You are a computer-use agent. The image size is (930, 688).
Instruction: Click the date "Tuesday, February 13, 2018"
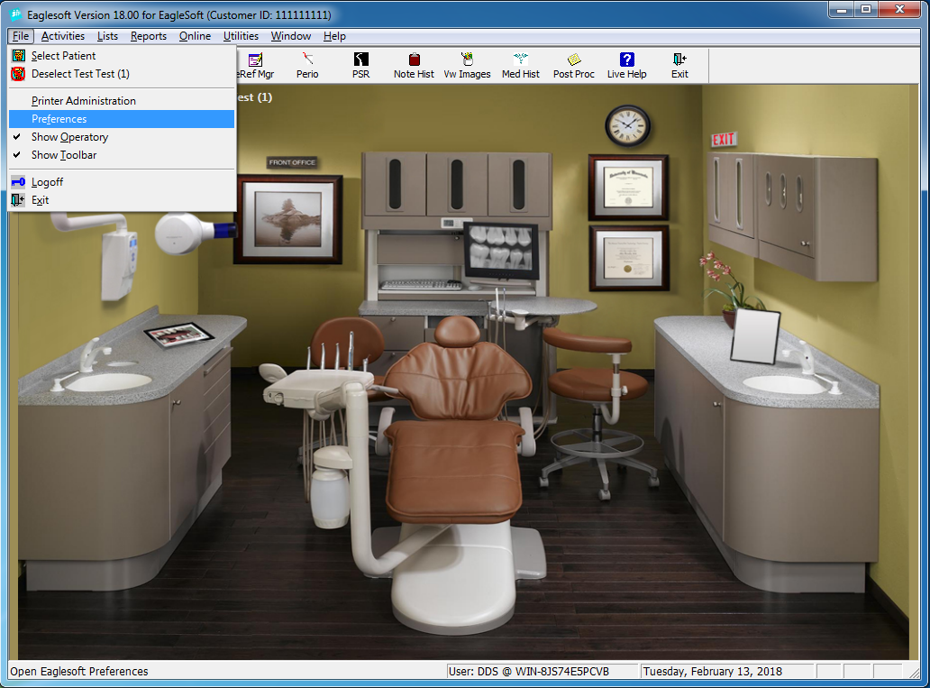[712, 672]
